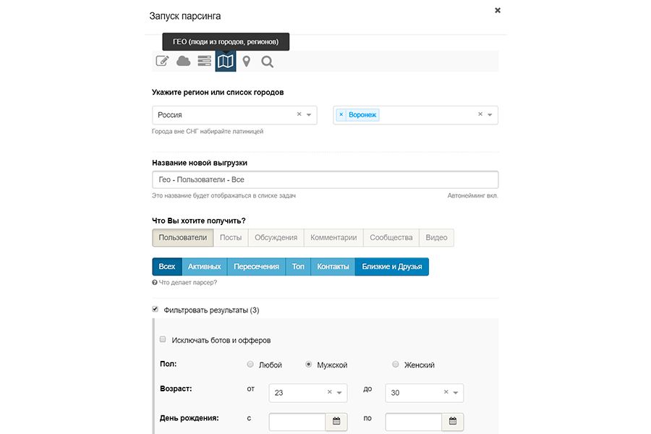The image size is (651, 434).
Task: Select the Видео tab
Action: [x=436, y=237]
